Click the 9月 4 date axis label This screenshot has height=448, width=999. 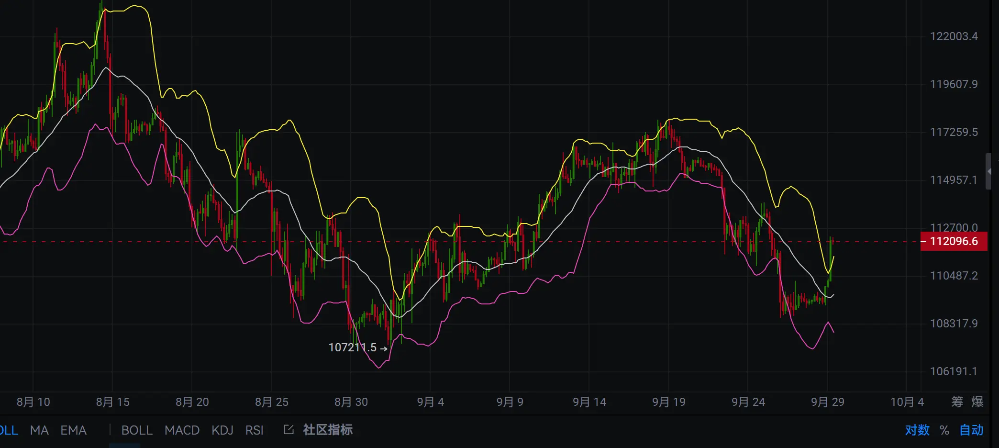click(x=431, y=402)
